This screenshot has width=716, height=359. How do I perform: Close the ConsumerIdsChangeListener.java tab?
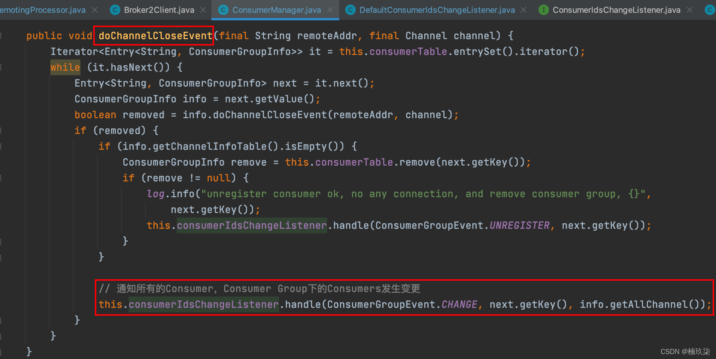(x=690, y=10)
